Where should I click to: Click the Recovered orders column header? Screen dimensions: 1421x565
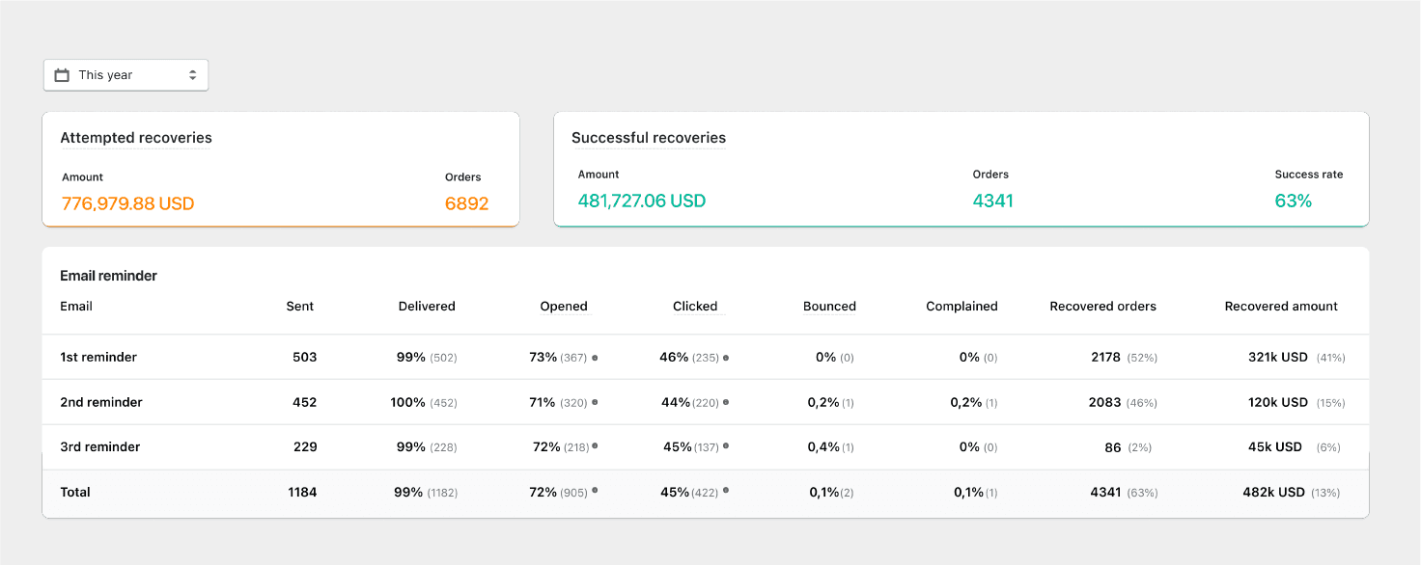pos(1102,307)
